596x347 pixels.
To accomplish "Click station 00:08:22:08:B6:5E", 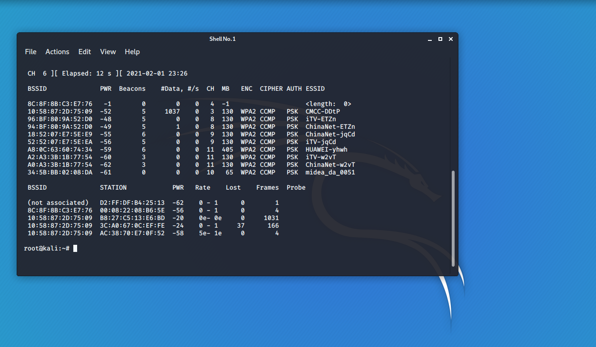I will point(132,211).
